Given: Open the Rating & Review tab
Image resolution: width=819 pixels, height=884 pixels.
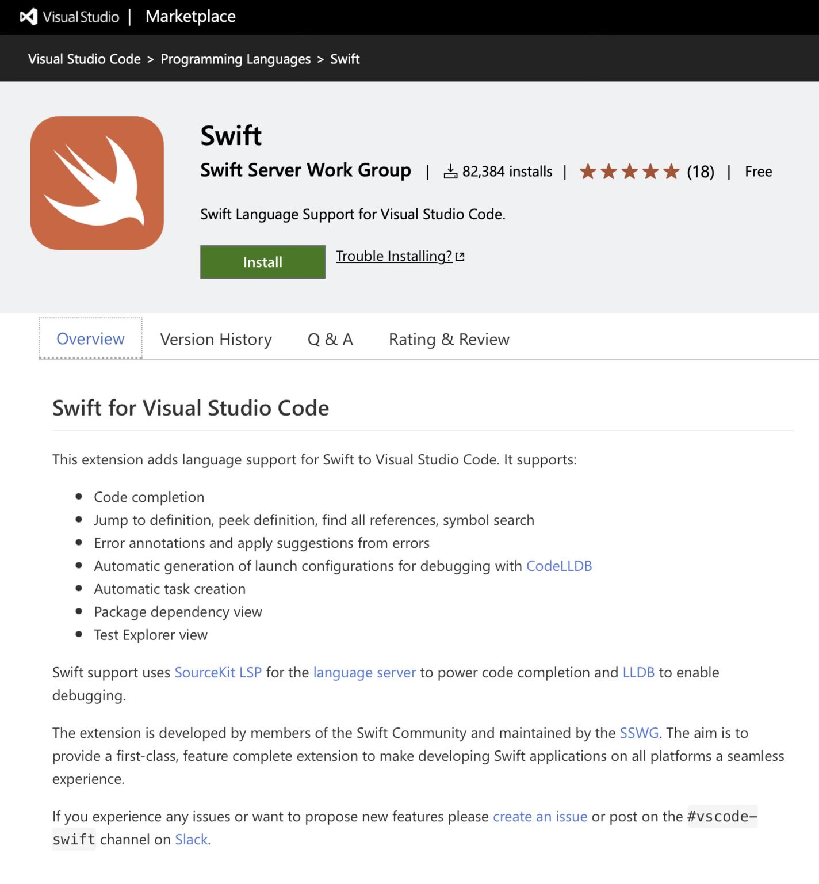Looking at the screenshot, I should point(449,340).
